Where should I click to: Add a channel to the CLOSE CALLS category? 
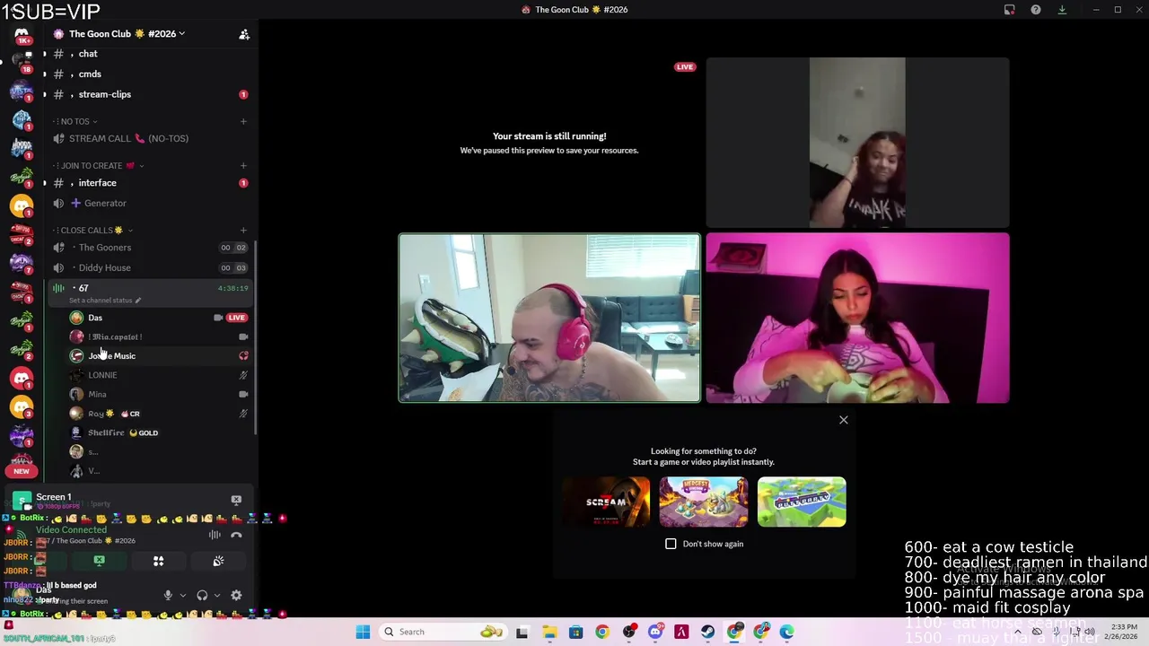(243, 231)
